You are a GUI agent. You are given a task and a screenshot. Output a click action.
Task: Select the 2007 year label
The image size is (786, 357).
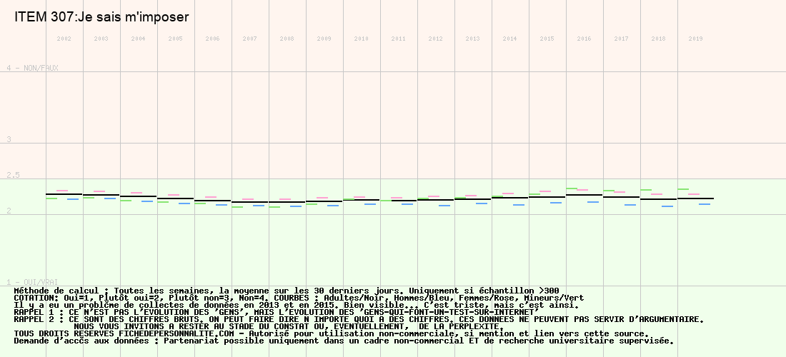249,39
